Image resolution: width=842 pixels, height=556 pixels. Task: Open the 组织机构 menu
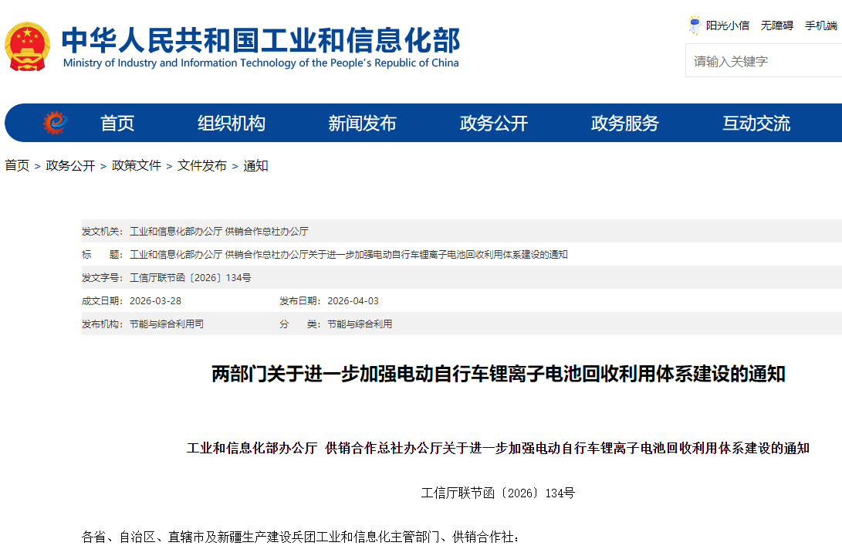pos(231,124)
